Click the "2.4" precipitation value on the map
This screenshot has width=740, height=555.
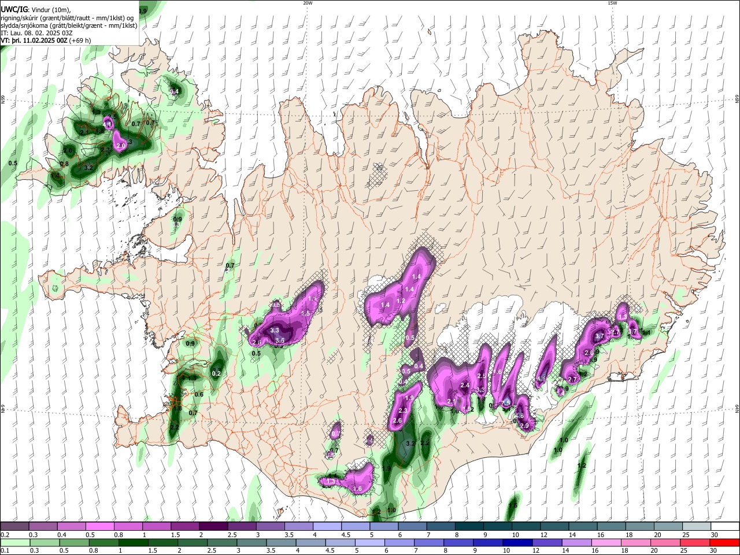465,386
